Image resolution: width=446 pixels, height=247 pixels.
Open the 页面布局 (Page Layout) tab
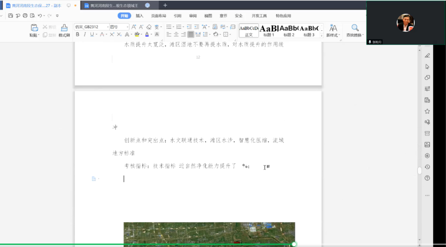158,16
